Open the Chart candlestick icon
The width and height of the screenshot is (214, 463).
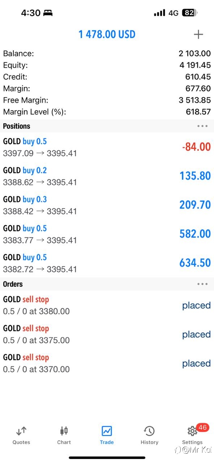click(64, 431)
